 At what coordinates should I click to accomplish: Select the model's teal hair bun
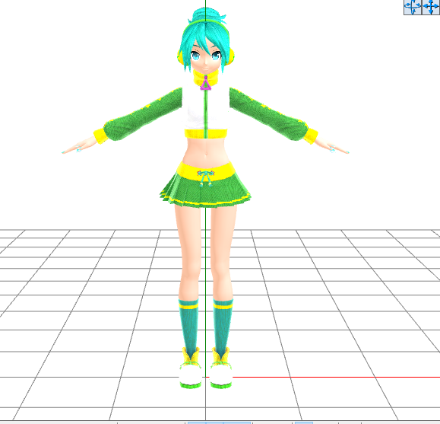(x=208, y=15)
